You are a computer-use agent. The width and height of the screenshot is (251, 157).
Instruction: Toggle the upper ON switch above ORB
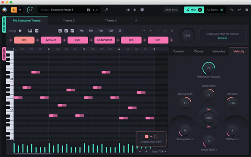coord(208,110)
